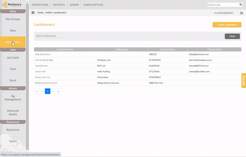Click MyApiary Ltd trading name
246x157 pixels.
104,60
